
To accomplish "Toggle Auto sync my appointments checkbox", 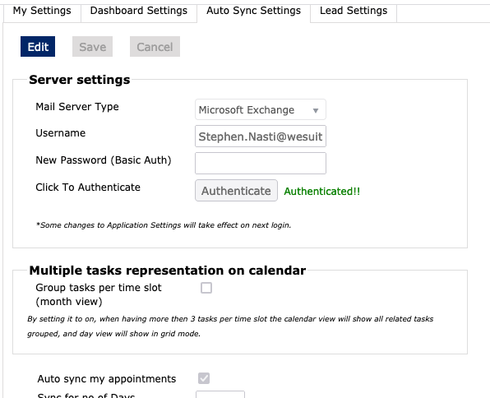I will click(x=204, y=378).
